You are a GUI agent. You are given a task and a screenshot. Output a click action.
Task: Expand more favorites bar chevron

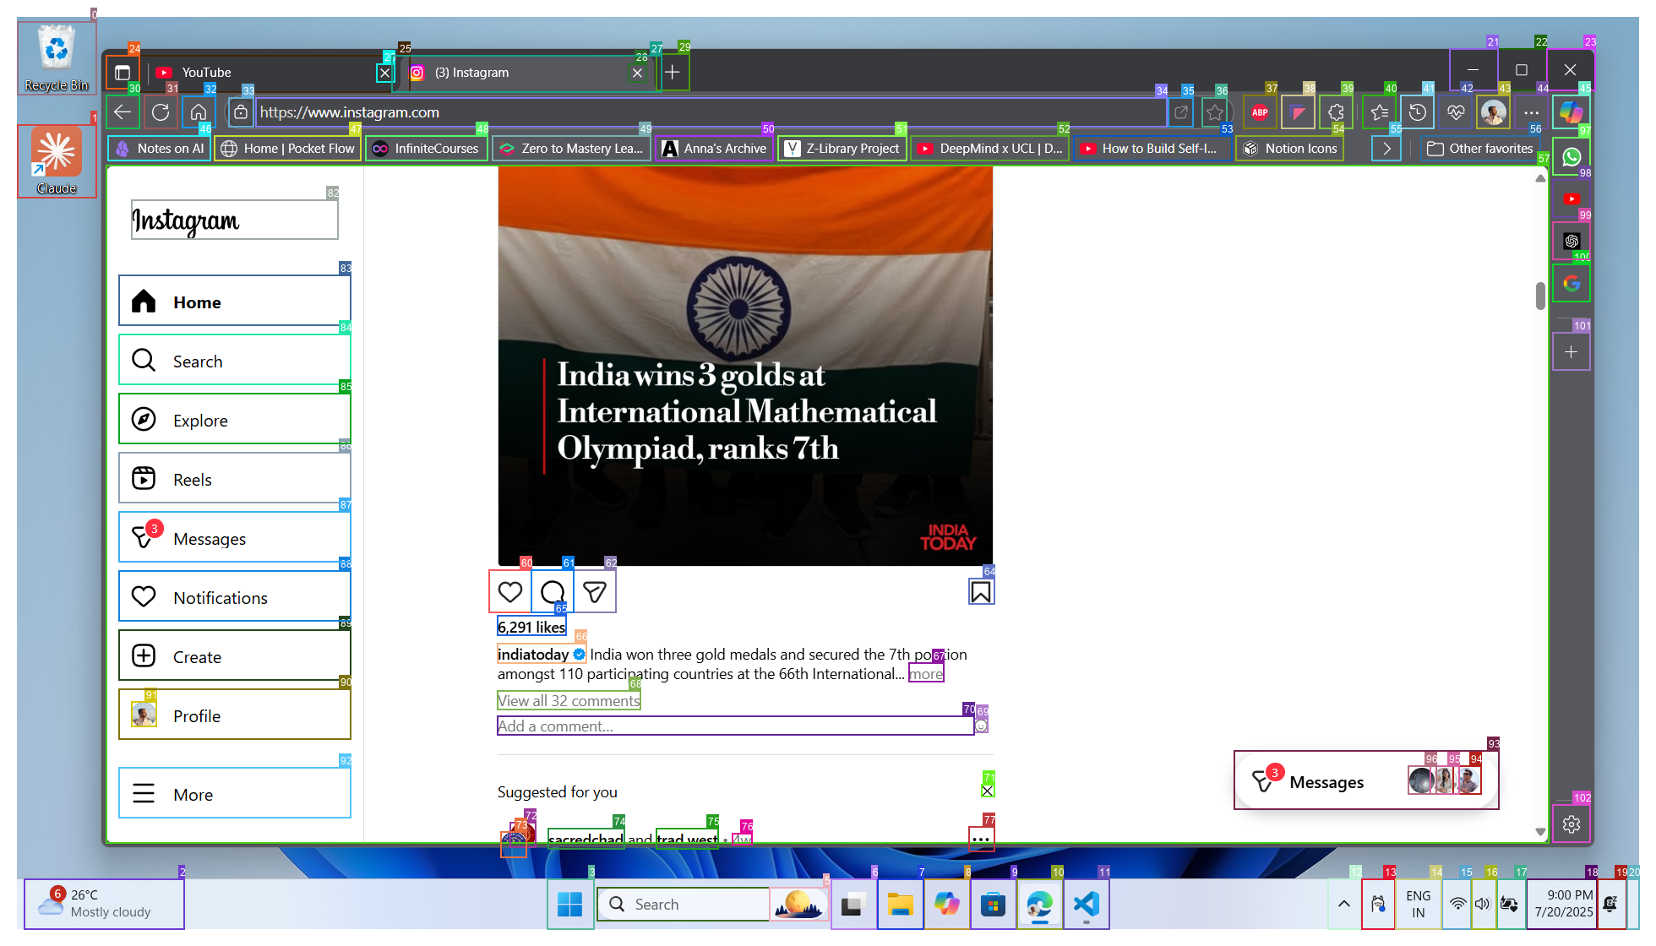[1386, 149]
